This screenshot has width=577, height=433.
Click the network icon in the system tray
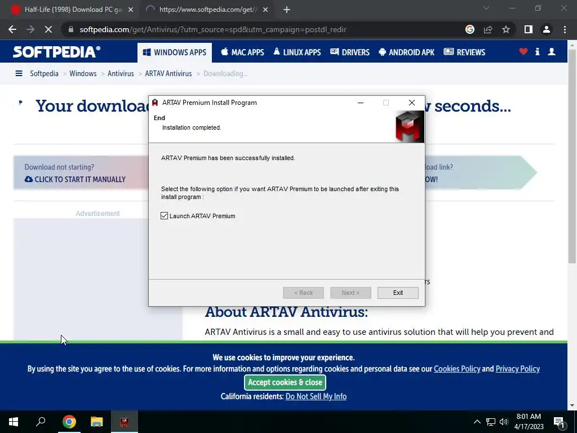(x=491, y=422)
